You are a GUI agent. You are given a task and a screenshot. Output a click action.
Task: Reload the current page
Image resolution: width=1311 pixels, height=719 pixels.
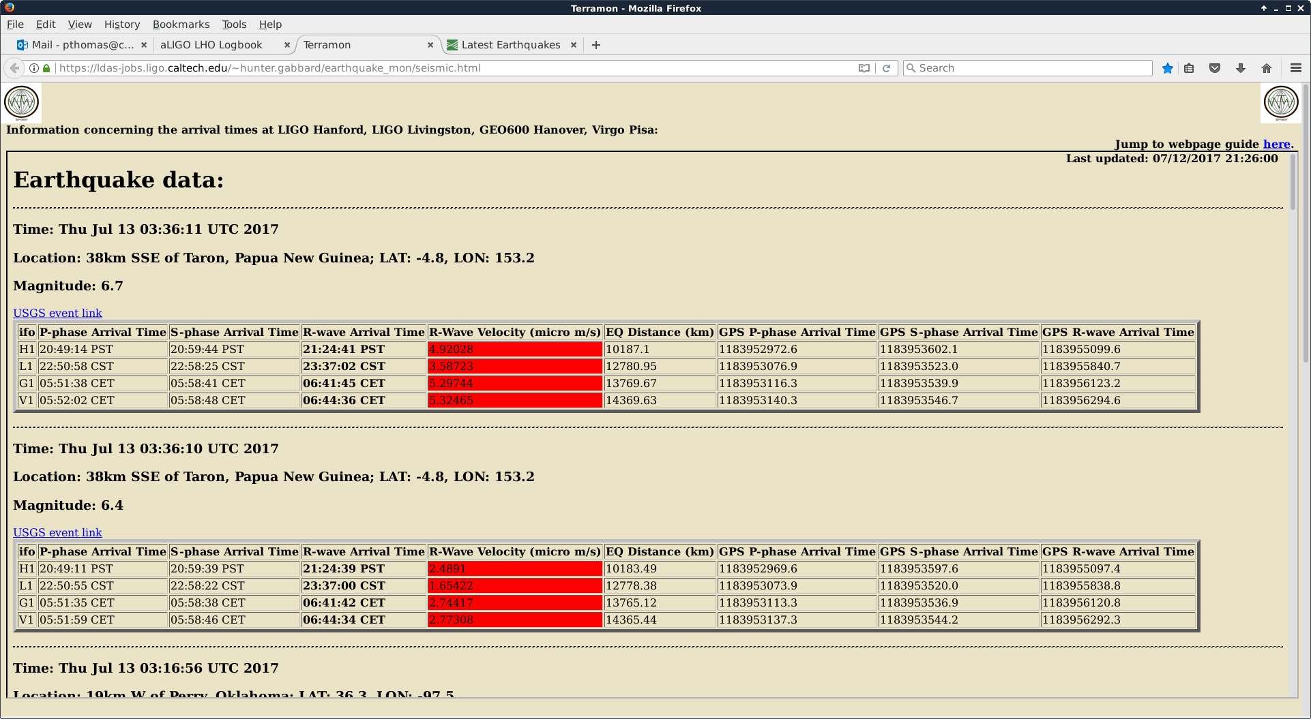pyautogui.click(x=886, y=68)
